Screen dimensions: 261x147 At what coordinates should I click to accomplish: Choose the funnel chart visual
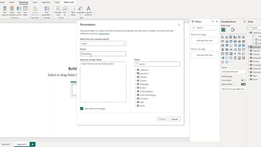click(227, 45)
